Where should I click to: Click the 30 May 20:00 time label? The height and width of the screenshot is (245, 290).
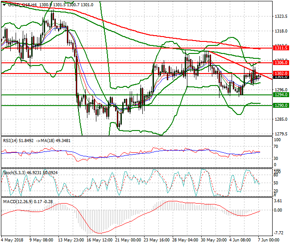214,240
